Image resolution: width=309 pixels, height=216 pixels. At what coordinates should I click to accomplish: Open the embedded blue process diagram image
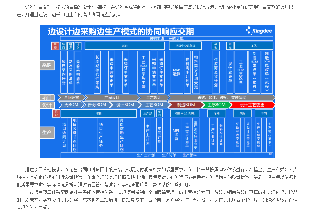coord(158,92)
